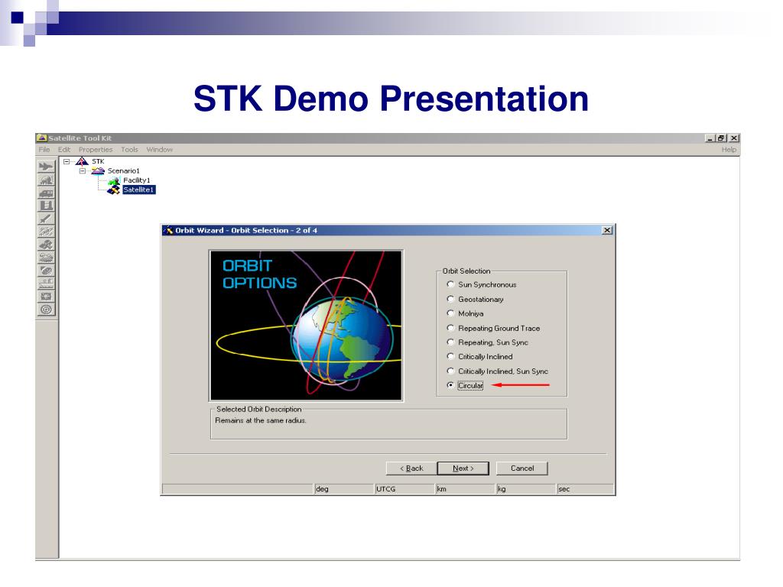This screenshot has height=587, width=783.
Task: Click the Orbit Options globe image
Action: (x=306, y=326)
